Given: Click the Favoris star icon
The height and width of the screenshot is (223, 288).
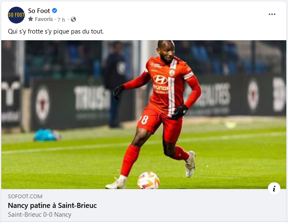Looking at the screenshot, I should [31, 19].
